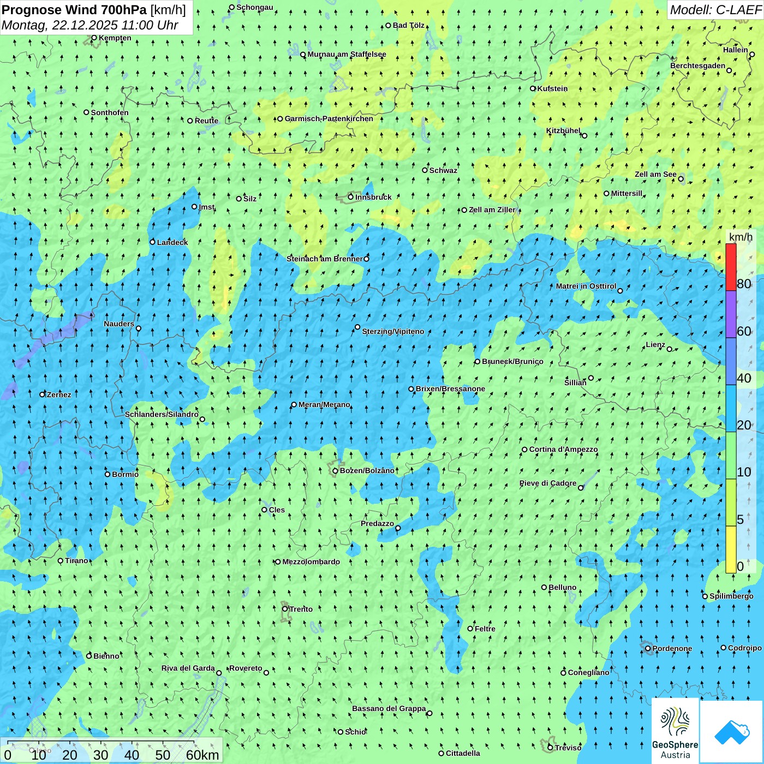Image resolution: width=764 pixels, height=764 pixels.
Task: Click the Hallein location marker
Action: coord(751,54)
